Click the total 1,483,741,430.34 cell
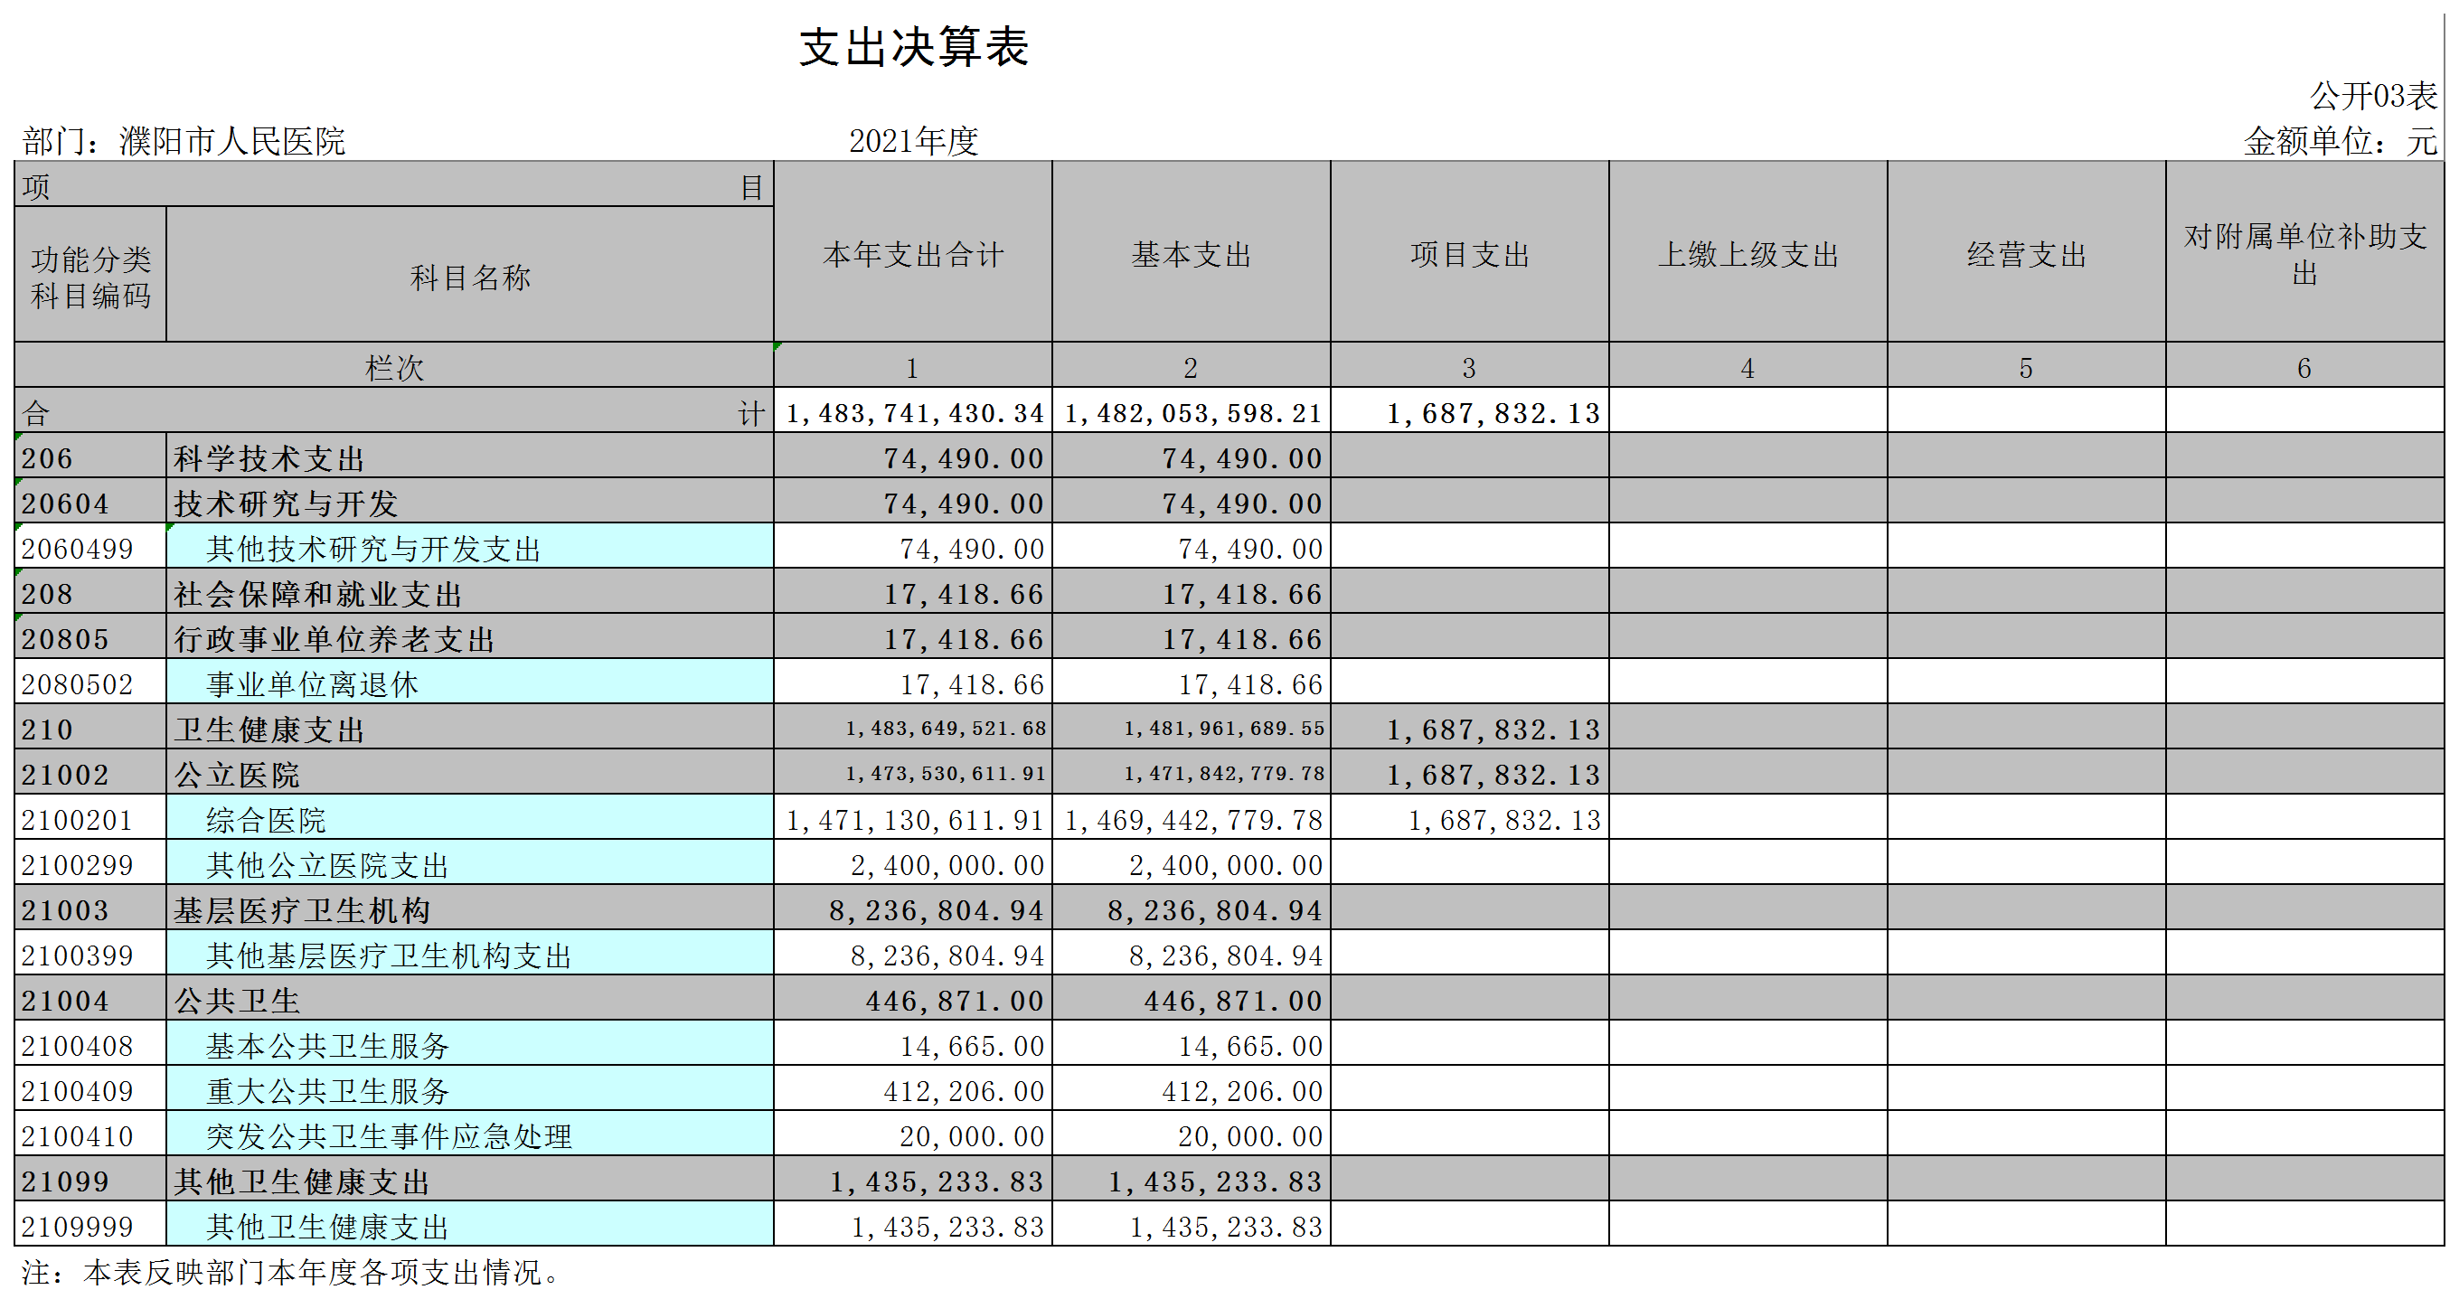The height and width of the screenshot is (1299, 2459). [x=913, y=413]
